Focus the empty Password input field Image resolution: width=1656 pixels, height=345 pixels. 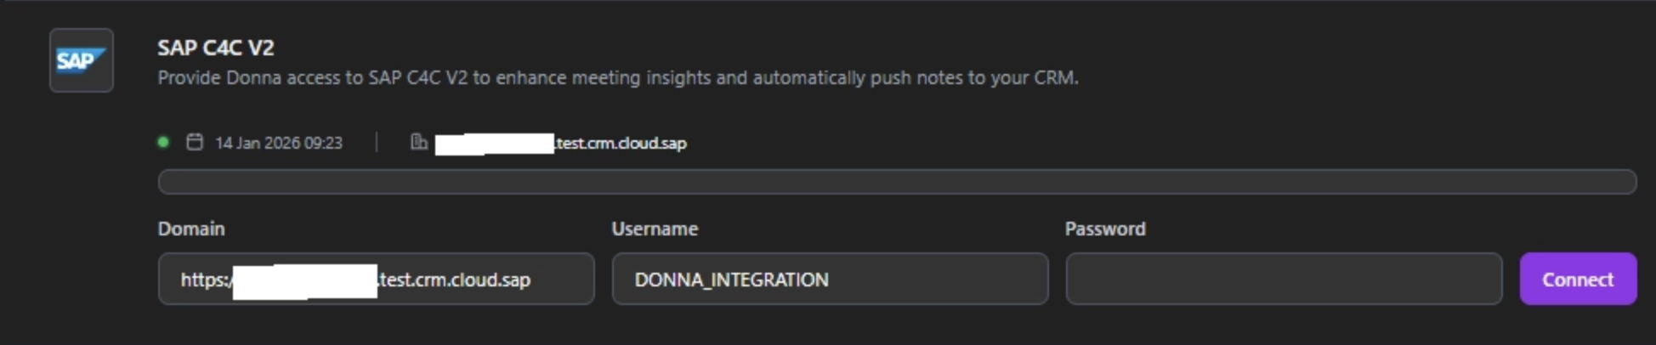1283,279
